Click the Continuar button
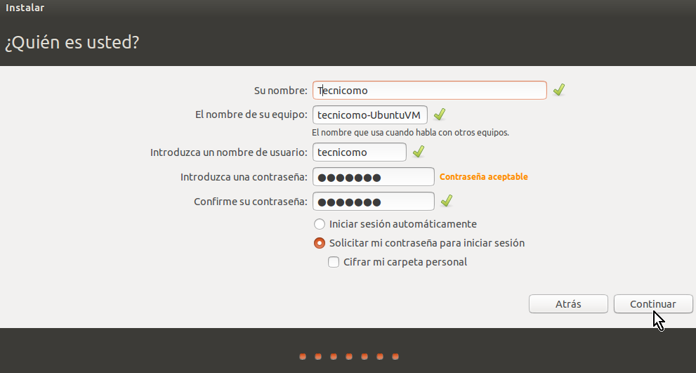The width and height of the screenshot is (696, 373). [x=653, y=303]
